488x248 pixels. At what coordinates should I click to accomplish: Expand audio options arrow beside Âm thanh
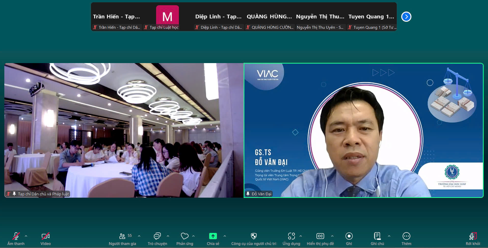[x=26, y=236]
